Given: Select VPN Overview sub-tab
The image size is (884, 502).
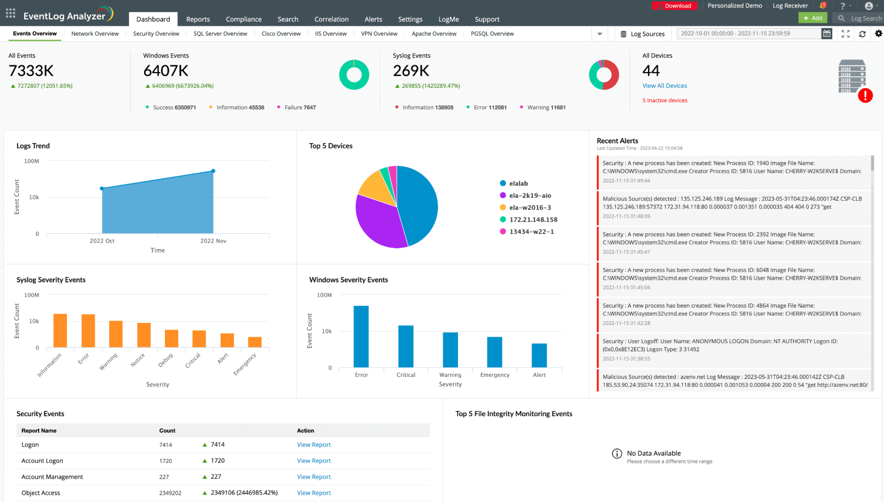Looking at the screenshot, I should [379, 34].
